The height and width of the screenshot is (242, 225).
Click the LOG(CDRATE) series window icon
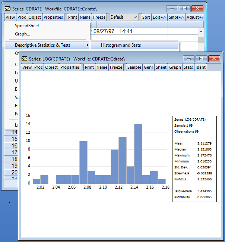point(25,59)
